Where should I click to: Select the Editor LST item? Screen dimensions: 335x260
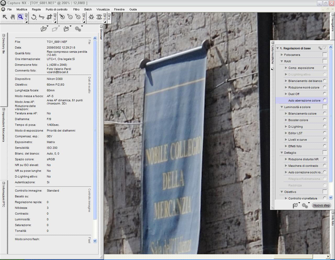(x=295, y=133)
